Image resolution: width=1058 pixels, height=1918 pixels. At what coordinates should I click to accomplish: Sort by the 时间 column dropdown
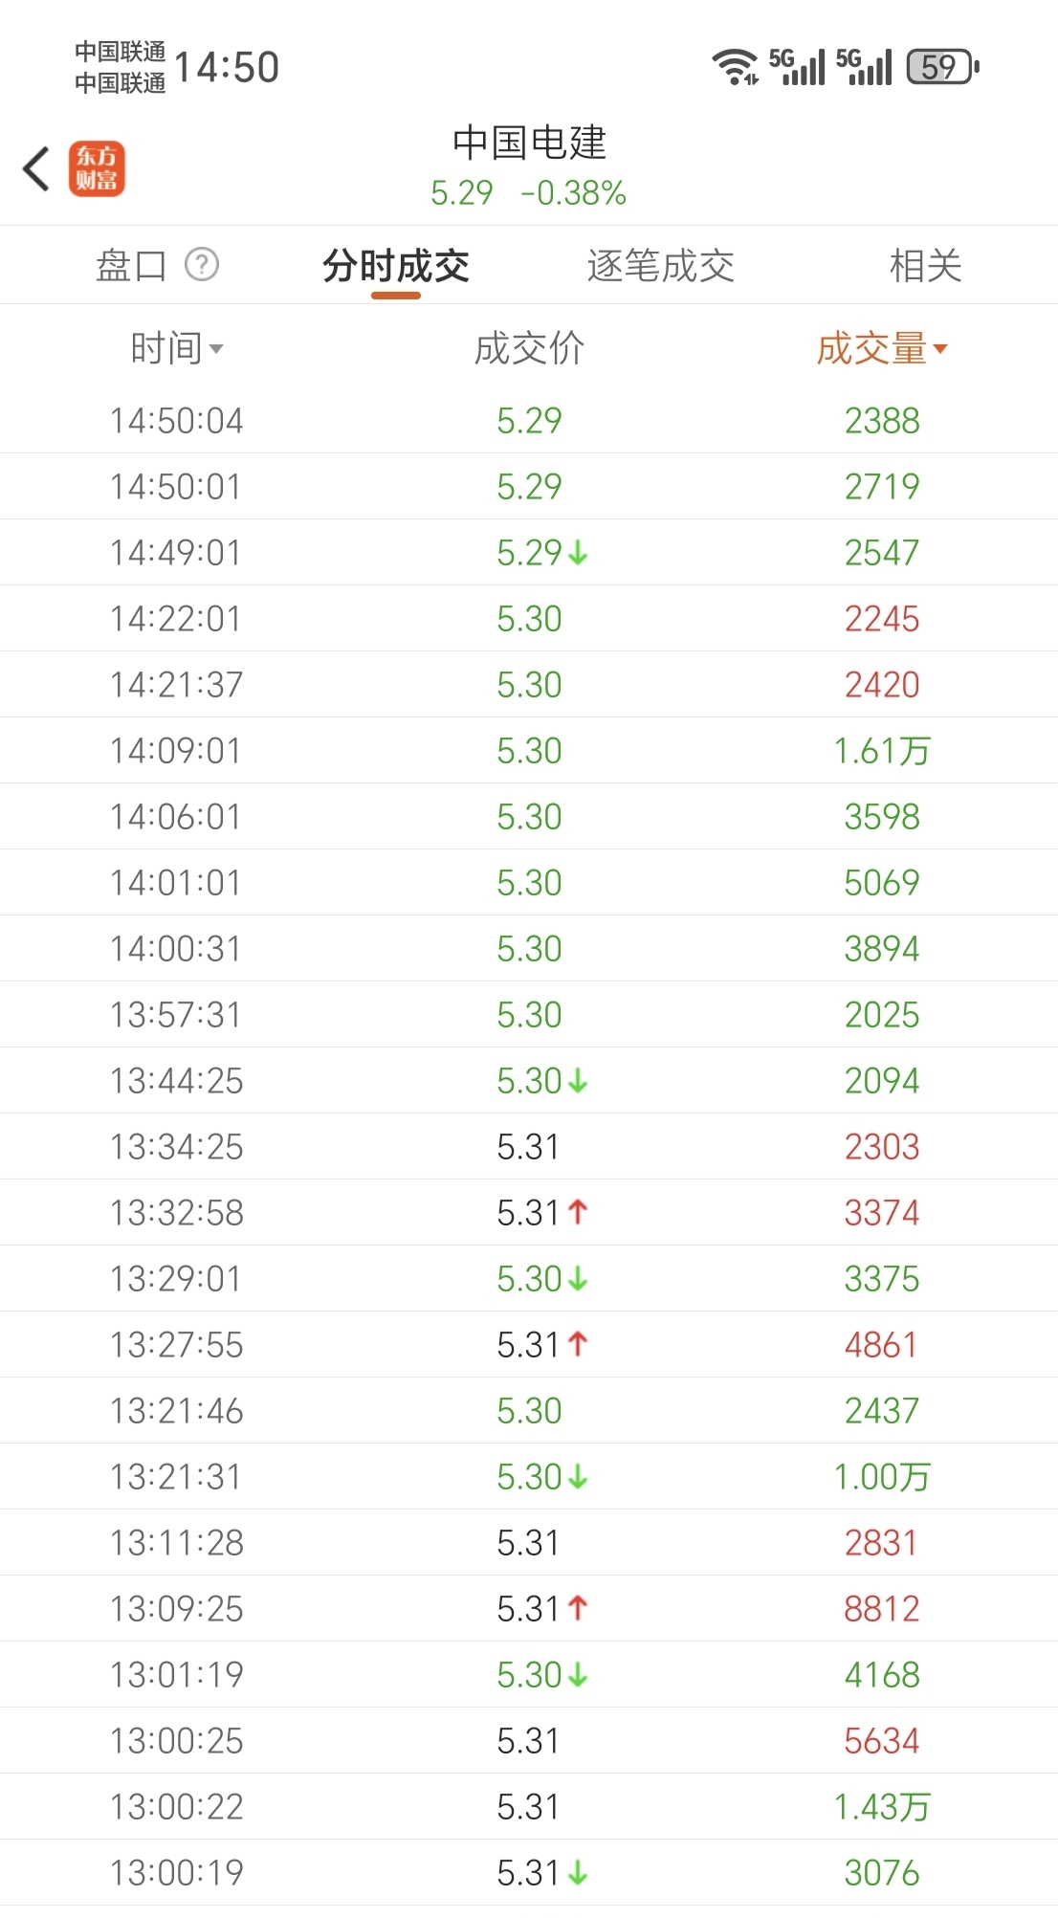[x=177, y=349]
